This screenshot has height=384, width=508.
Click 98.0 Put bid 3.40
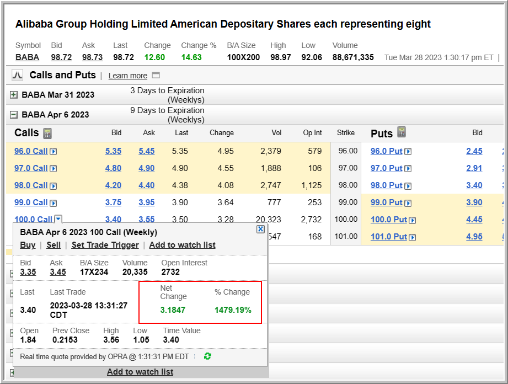click(474, 185)
